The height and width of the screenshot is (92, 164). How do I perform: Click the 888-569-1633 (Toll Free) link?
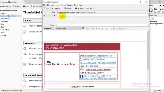click(94, 59)
